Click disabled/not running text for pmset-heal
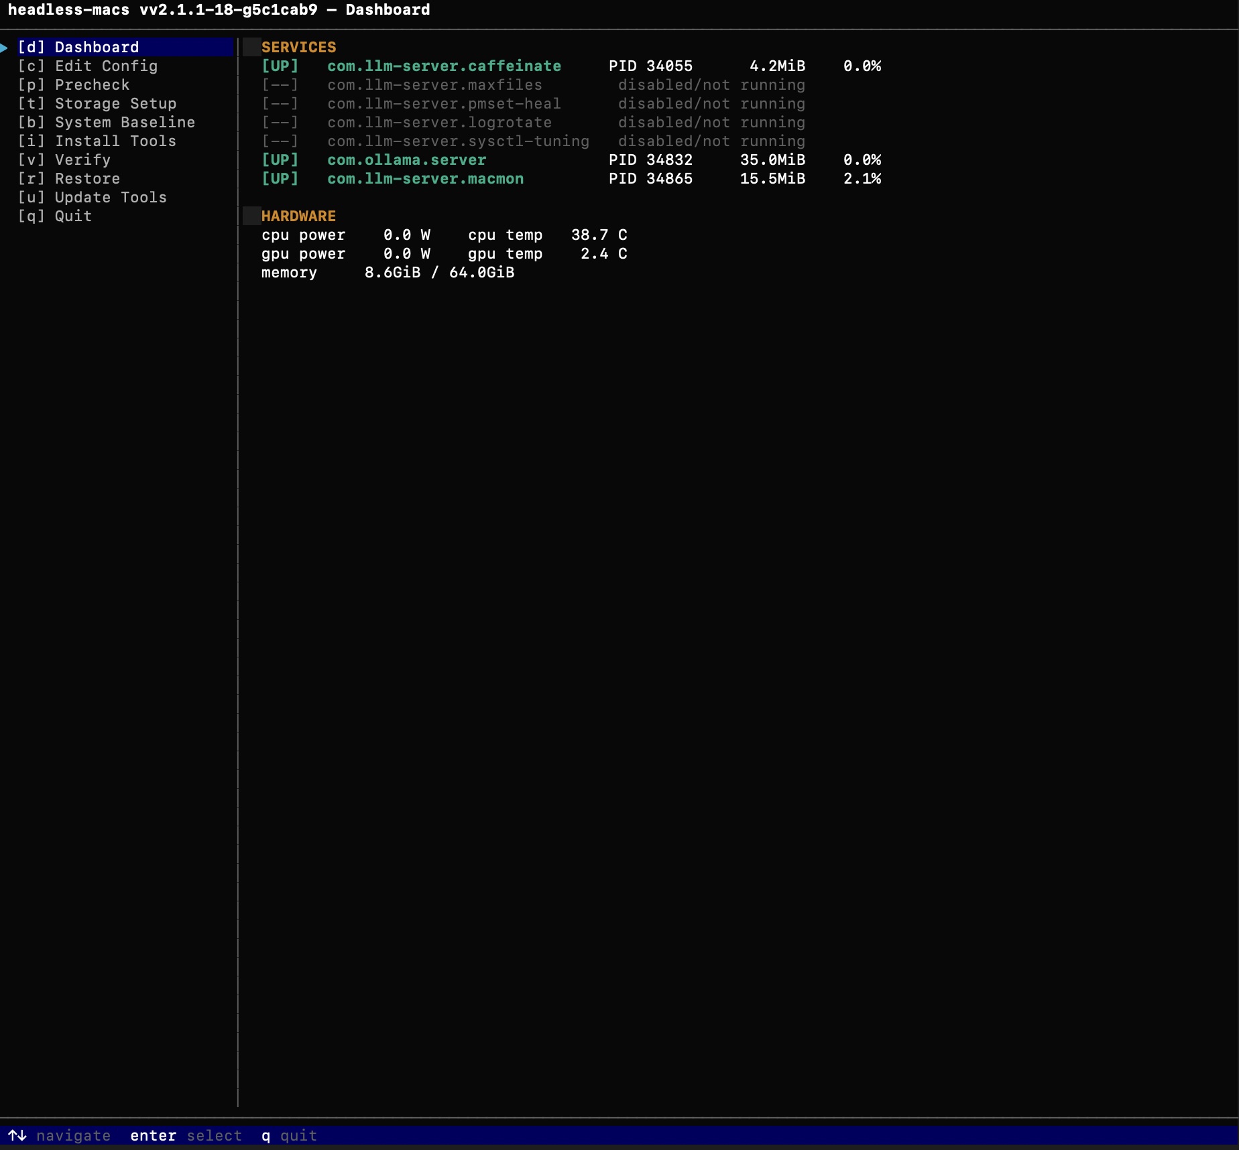The width and height of the screenshot is (1239, 1150). tap(712, 103)
